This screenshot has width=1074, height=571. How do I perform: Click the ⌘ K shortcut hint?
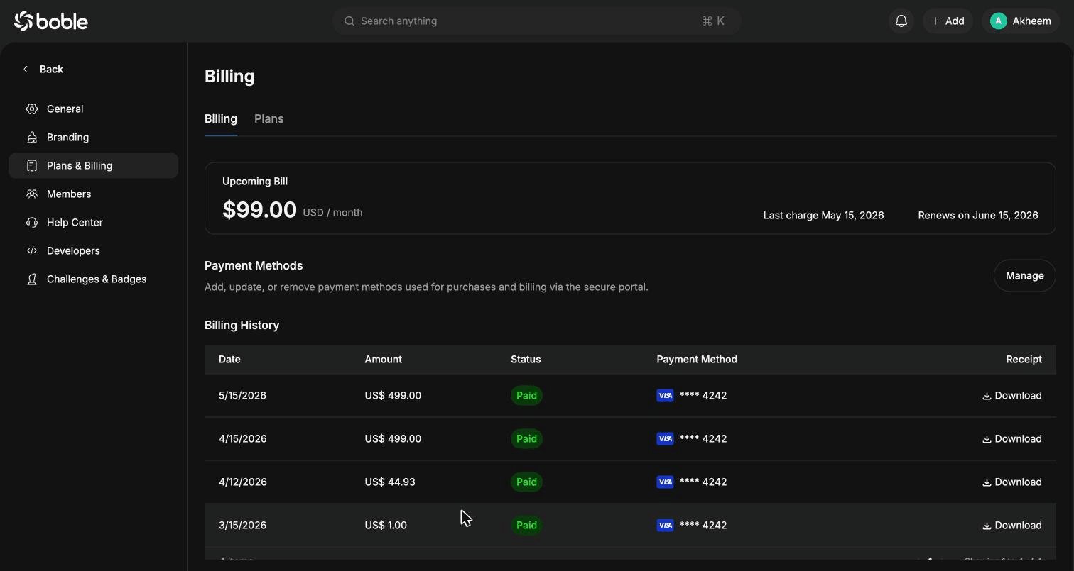point(712,21)
